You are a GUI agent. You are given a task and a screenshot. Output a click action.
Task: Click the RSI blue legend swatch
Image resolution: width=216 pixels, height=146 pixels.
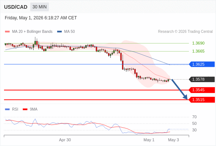[x=7, y=109]
